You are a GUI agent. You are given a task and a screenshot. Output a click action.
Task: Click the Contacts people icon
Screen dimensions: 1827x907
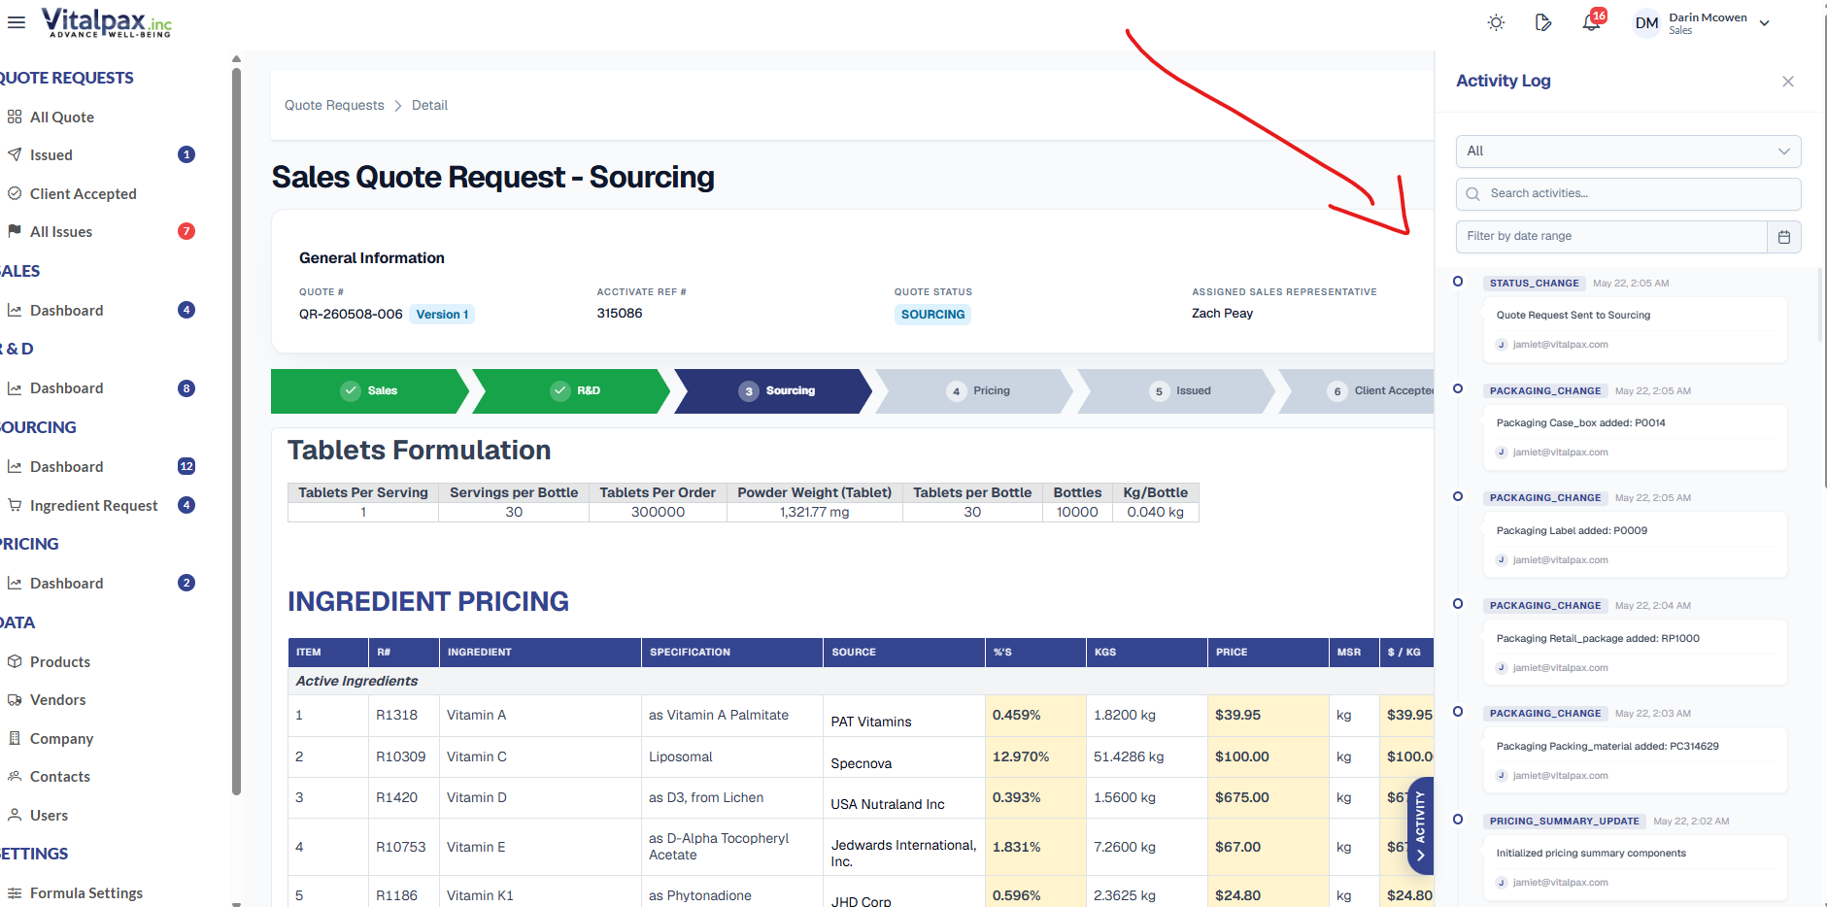tap(15, 776)
